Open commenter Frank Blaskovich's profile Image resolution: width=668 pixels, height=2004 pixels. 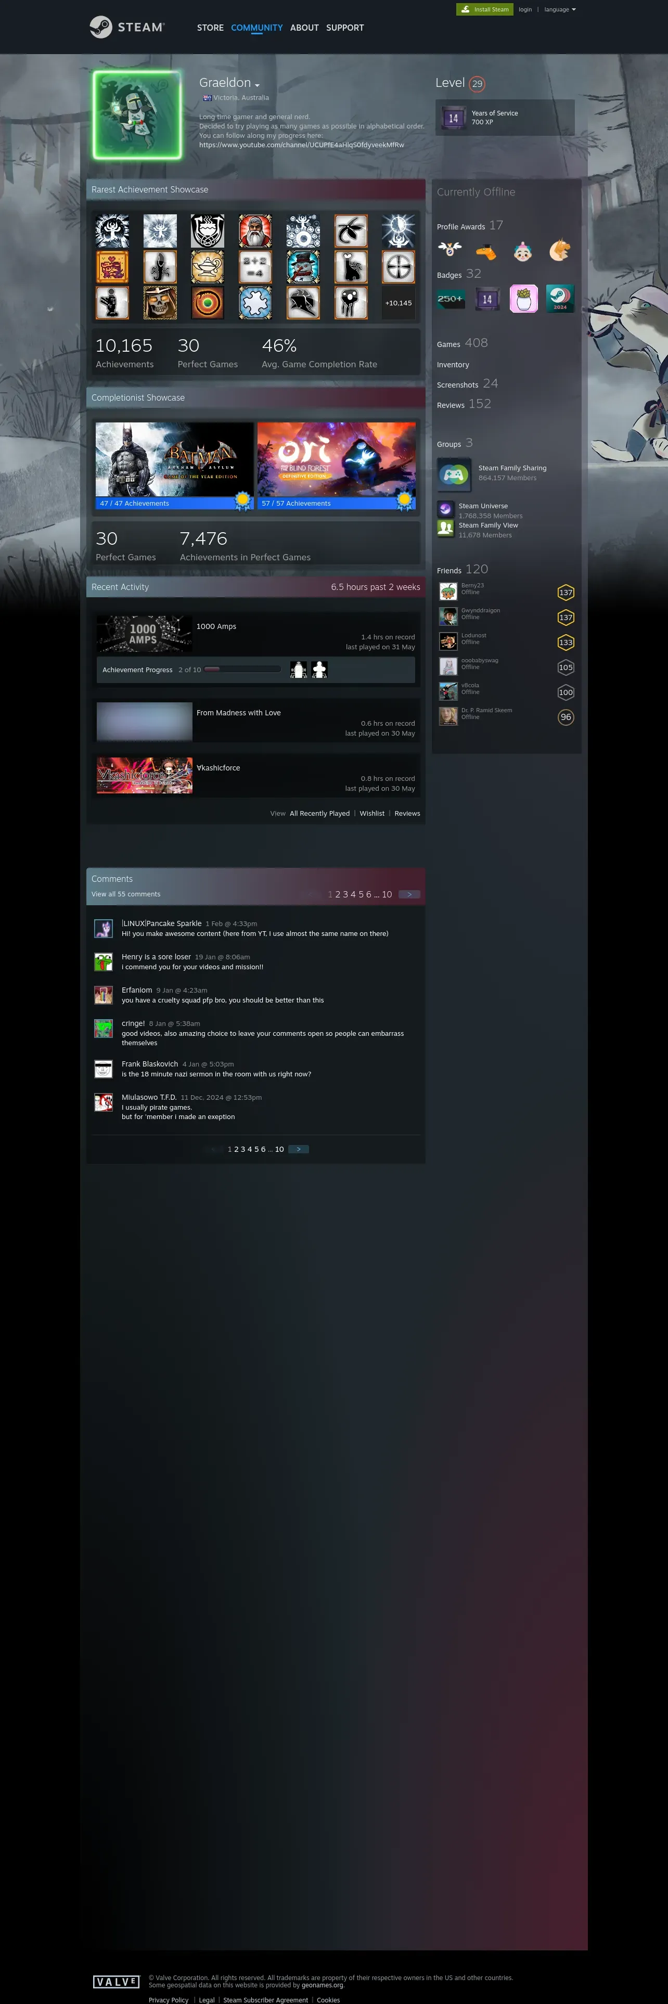coord(150,1064)
